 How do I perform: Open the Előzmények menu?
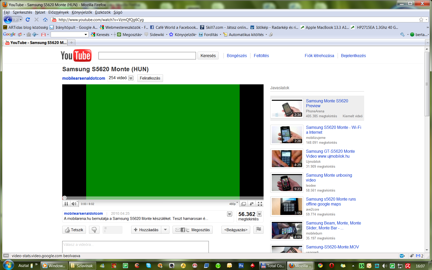pos(59,12)
